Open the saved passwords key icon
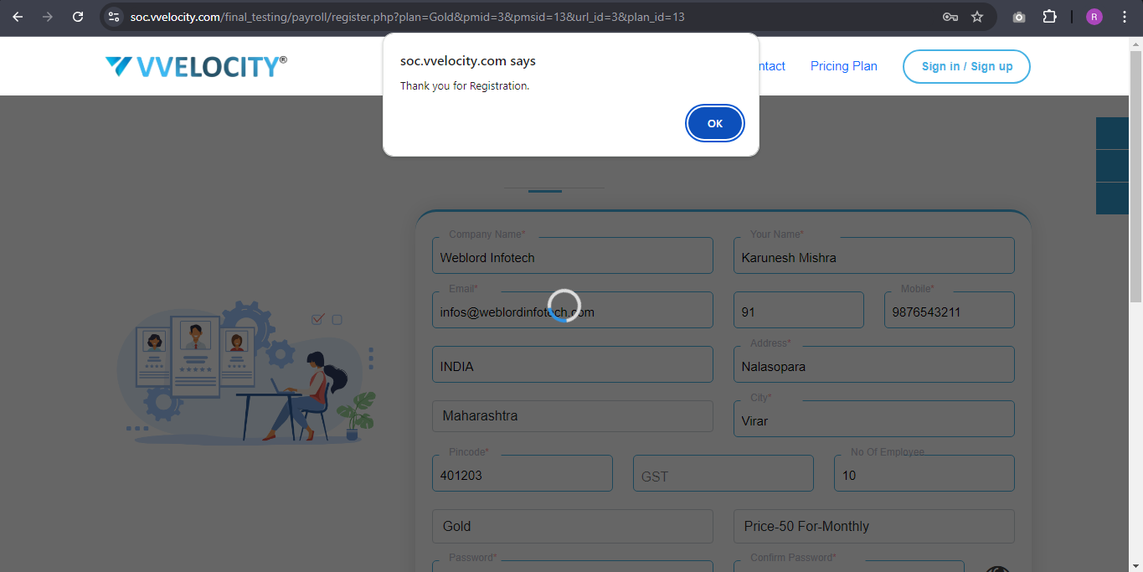Screen dimensions: 1143x572 pos(950,17)
